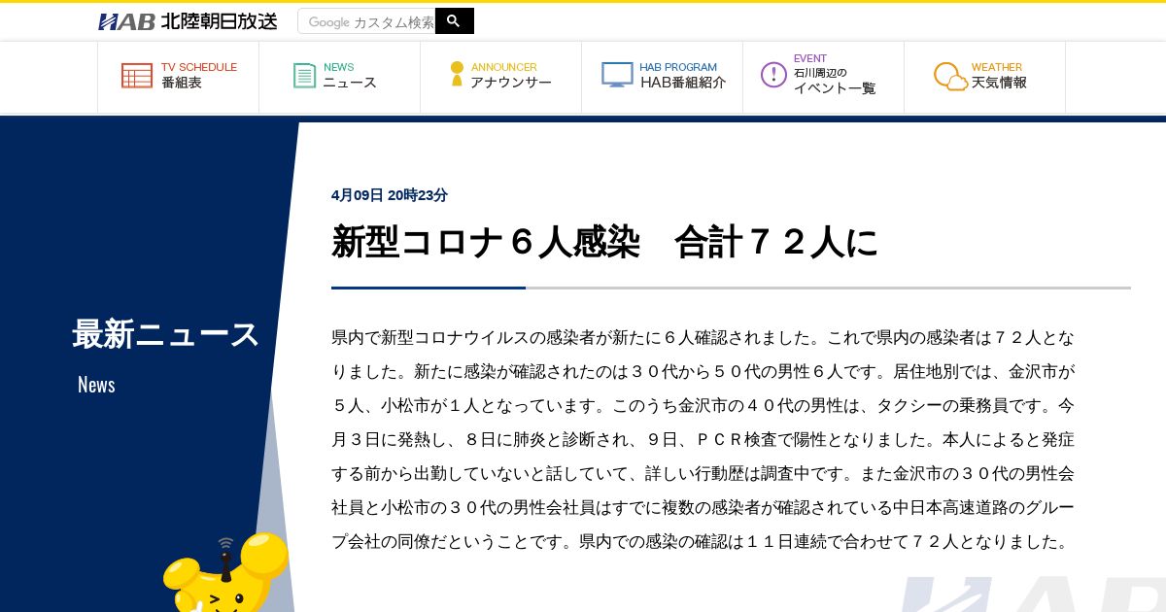Open the ニュース menu item
Screen dimensions: 1166x612
coord(350,84)
